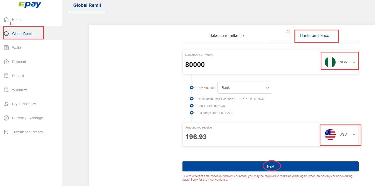This screenshot has width=375, height=186.
Task: Click the red time zone notice text
Action: (268, 178)
